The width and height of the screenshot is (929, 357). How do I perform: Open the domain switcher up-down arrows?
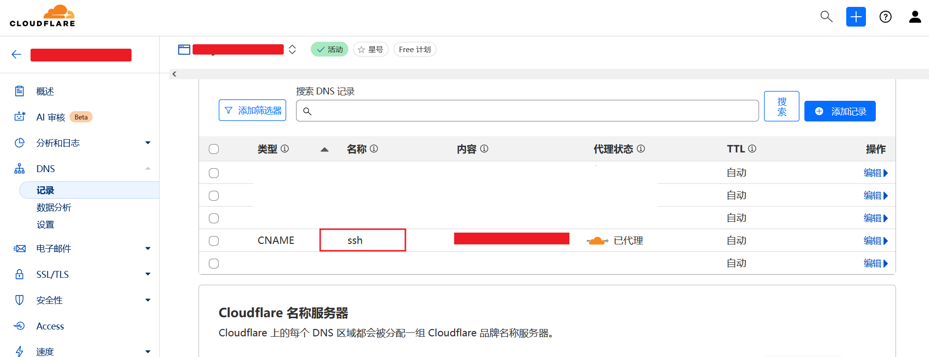coord(292,50)
